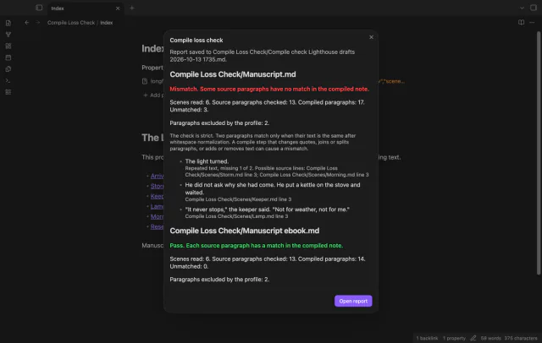Viewport: 542px width, 343px height.
Task: Expand the tab list chevron
Action: coord(522,8)
